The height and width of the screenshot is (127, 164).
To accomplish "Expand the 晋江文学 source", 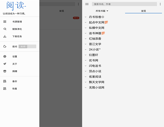I will 86,44.
